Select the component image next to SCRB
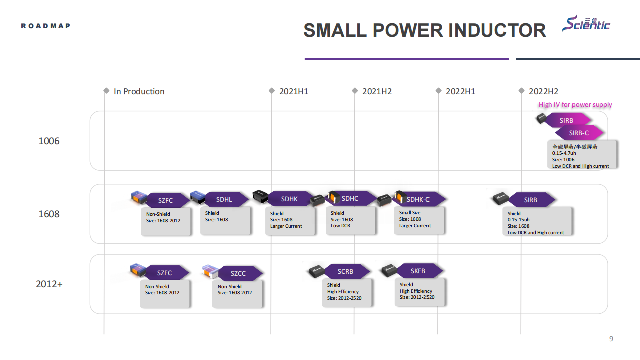Screen dimensions: 640x360 pyautogui.click(x=316, y=271)
